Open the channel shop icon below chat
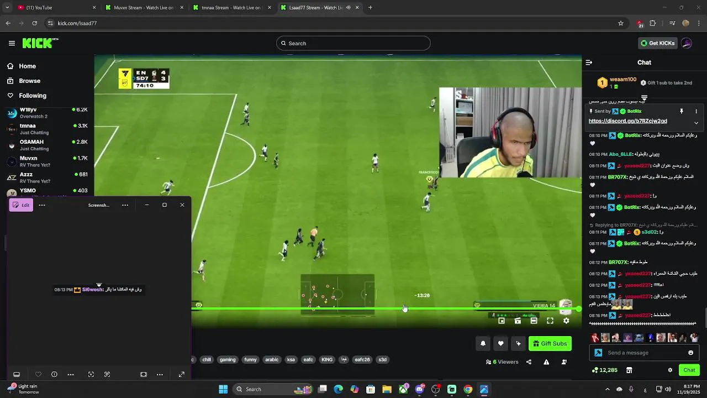707x398 pixels. [x=629, y=370]
